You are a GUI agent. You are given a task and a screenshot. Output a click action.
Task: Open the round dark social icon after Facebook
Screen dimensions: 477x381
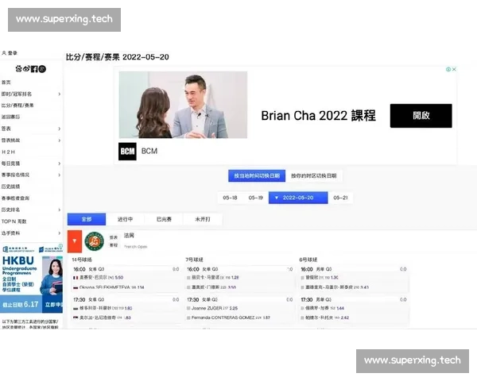(42, 69)
